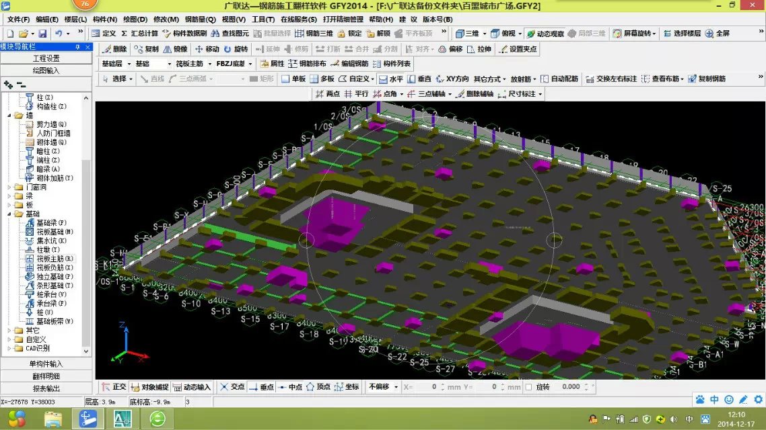The image size is (766, 430).
Task: Activate 动态观察 orbit tool
Action: coord(545,34)
